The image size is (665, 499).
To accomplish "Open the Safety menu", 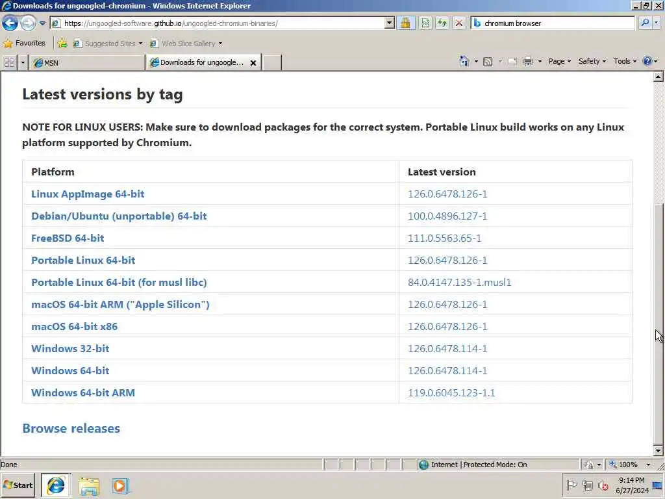I will [x=592, y=61].
